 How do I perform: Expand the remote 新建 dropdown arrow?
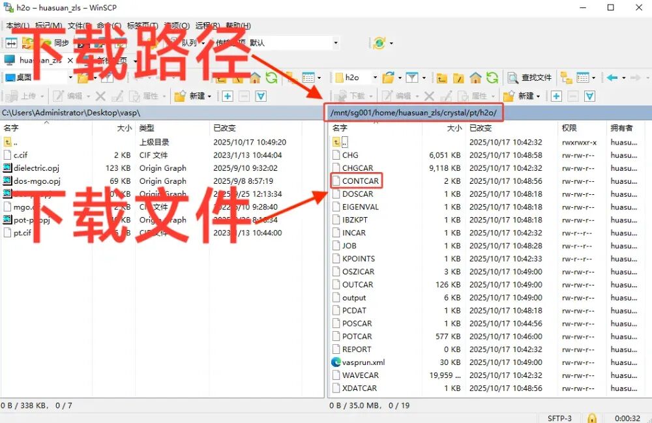(x=538, y=96)
